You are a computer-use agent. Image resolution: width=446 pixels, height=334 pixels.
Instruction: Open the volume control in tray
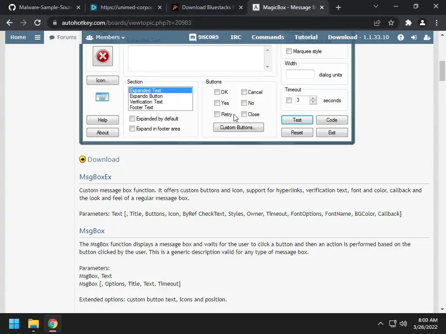403,324
